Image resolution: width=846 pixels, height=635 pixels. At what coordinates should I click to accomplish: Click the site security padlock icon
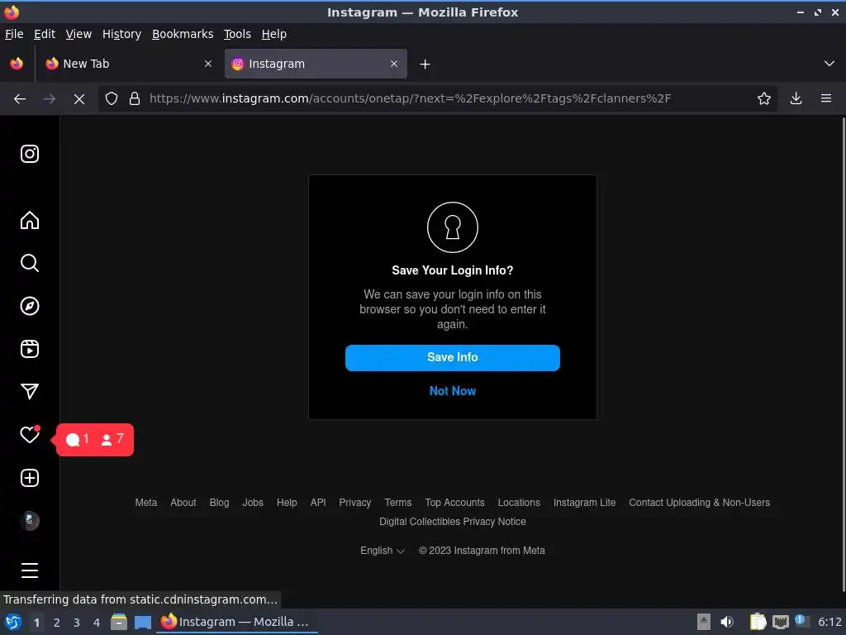pyautogui.click(x=135, y=98)
